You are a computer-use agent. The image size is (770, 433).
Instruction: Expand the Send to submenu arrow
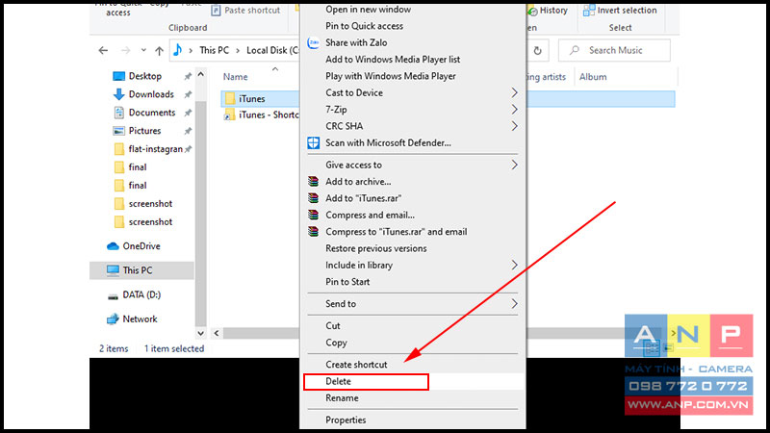pos(514,304)
